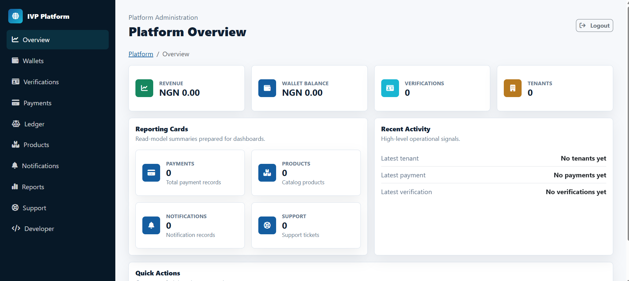Open the Developer section

[x=58, y=229]
